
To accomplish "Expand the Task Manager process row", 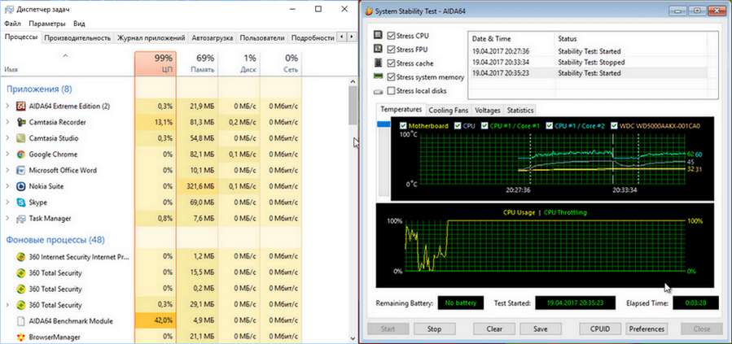I will (x=7, y=218).
